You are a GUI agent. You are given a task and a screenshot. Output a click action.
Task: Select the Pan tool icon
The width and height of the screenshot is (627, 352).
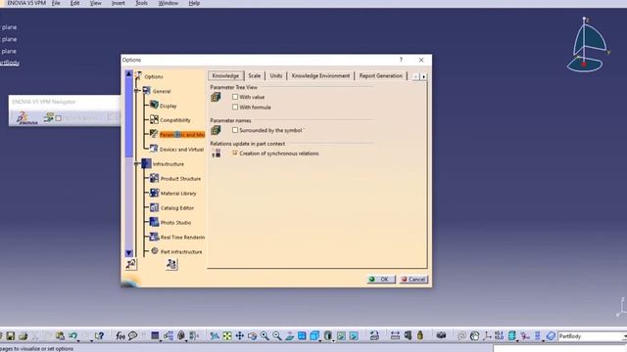[239, 336]
